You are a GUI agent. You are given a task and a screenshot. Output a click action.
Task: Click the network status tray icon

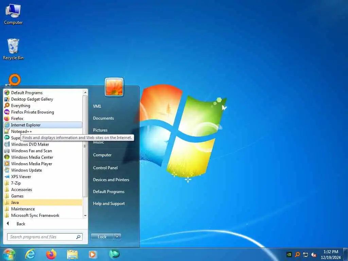(306, 255)
